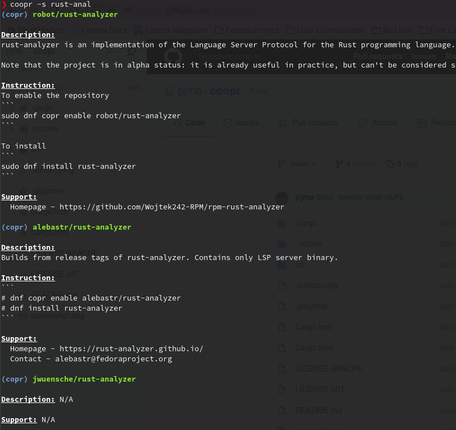Click the 'path' badge in sidebar

134,88
